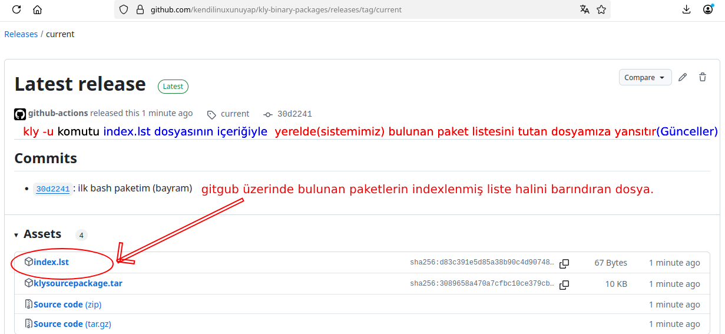Open commit 30d2241 in the Commits list
Viewport: 725px width, 334px height.
pos(52,189)
